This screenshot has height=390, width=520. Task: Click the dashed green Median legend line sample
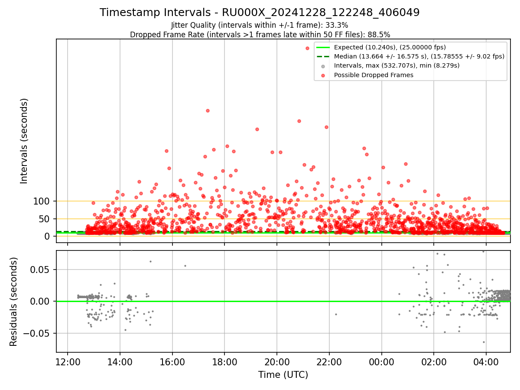[x=323, y=56]
